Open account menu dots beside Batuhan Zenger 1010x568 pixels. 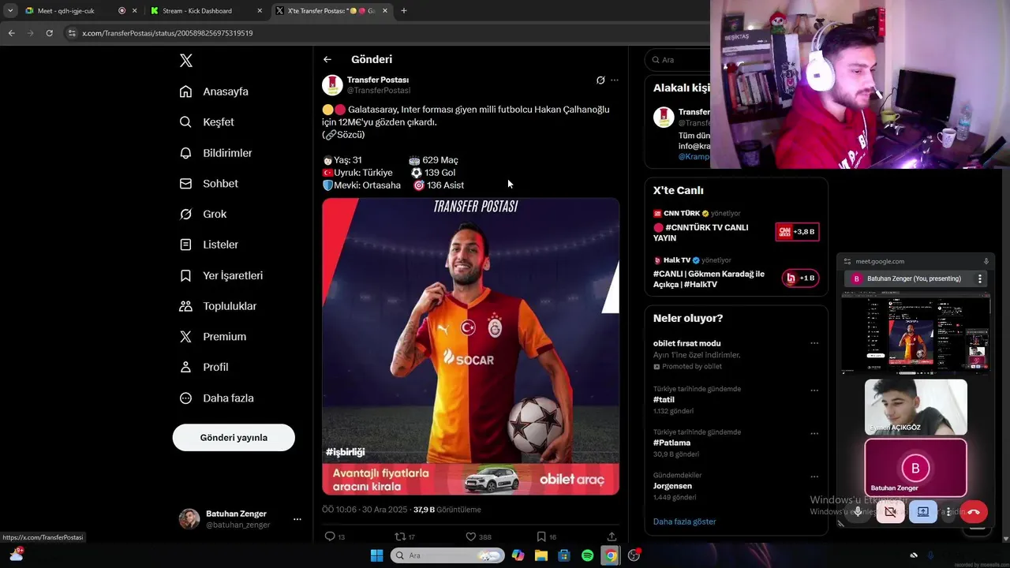297,519
